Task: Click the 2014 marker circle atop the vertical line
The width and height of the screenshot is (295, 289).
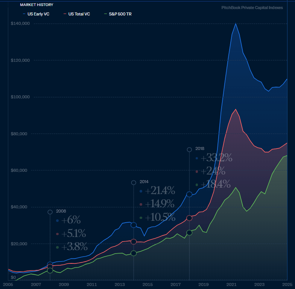Action: coord(133,182)
